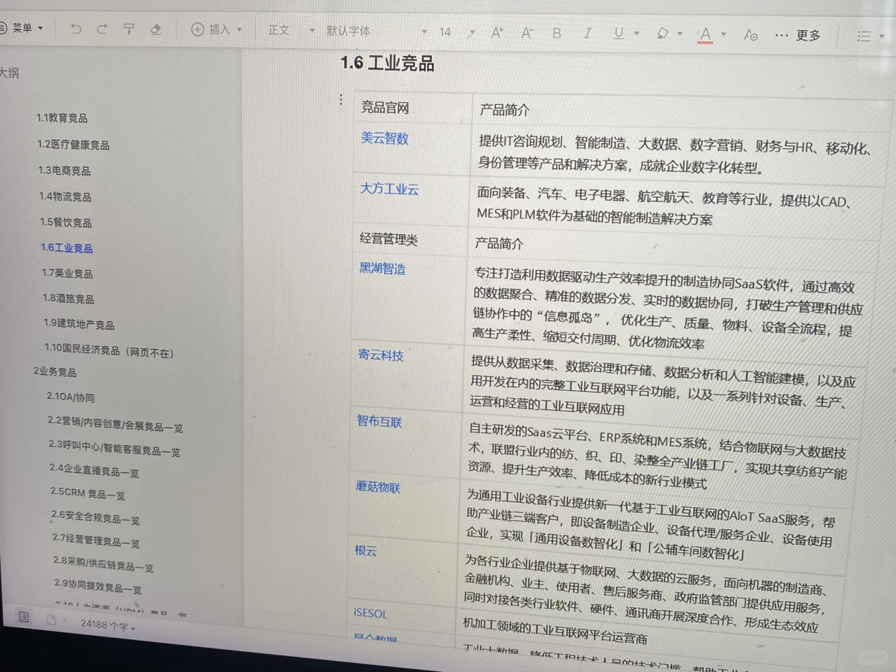Toggle italic formatting
The image size is (896, 672).
tap(587, 34)
